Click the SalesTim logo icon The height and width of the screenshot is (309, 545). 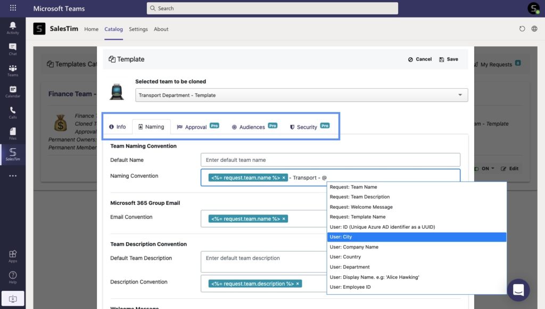[39, 29]
